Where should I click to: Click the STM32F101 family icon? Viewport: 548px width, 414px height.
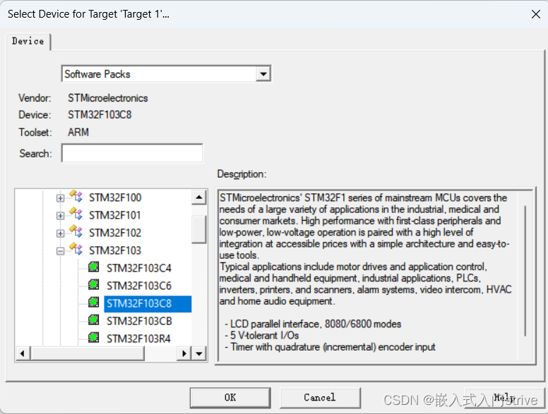tap(76, 214)
